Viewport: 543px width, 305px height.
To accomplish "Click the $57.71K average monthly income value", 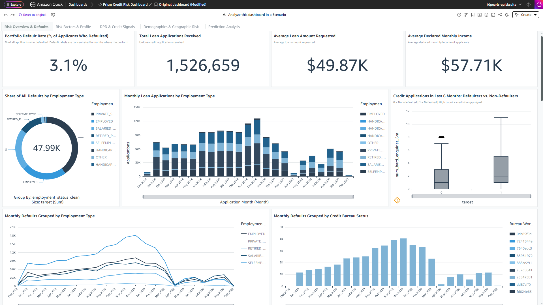I will pos(472,65).
